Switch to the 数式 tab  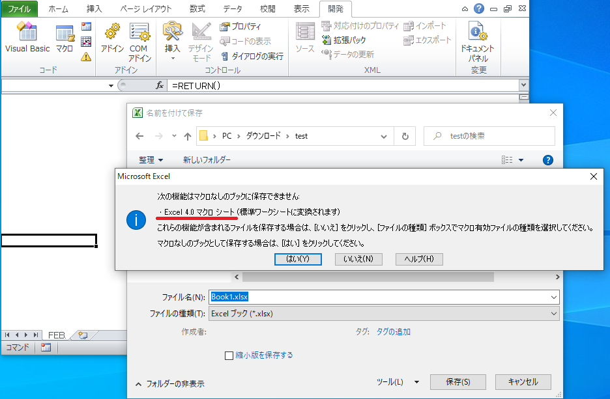pyautogui.click(x=197, y=9)
